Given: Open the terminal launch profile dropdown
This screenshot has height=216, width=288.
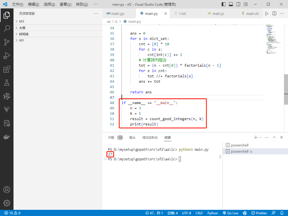Looking at the screenshot, I should coord(260,137).
